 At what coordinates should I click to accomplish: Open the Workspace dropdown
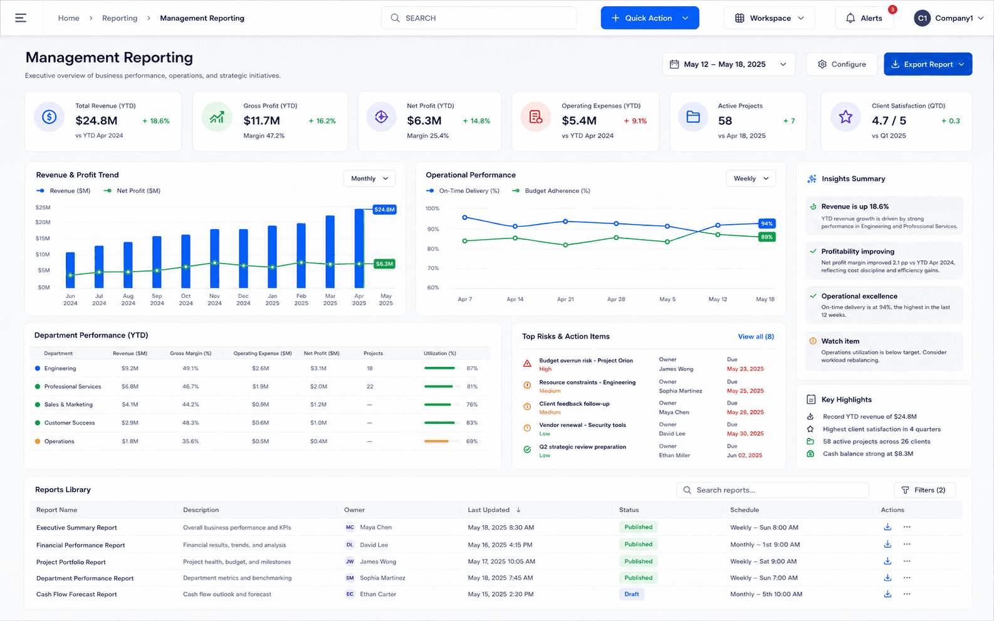click(x=769, y=18)
